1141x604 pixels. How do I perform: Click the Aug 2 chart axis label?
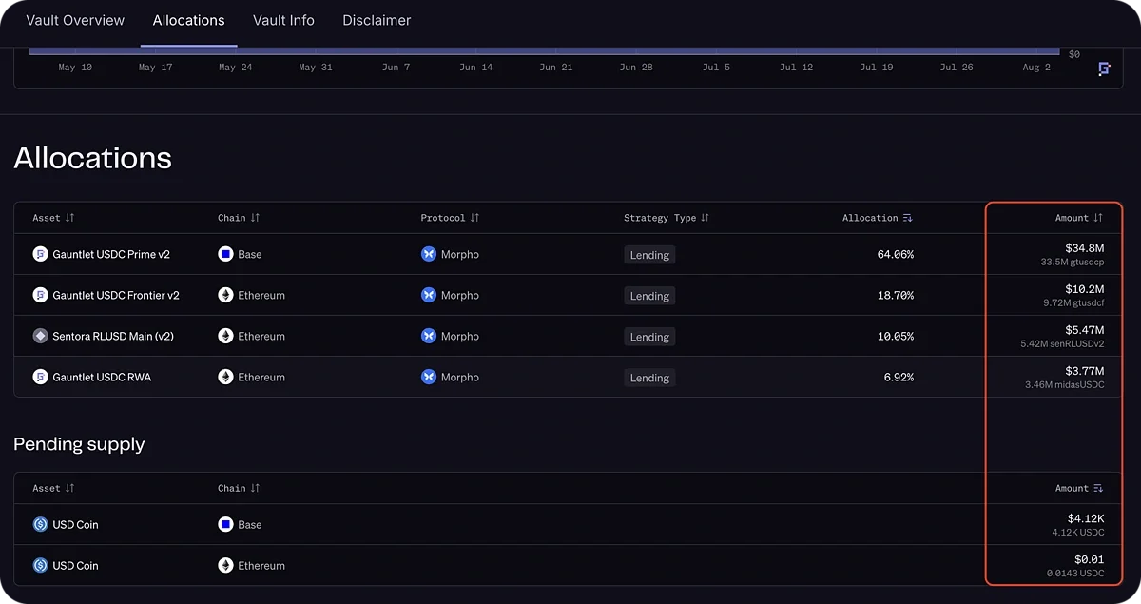point(1036,68)
